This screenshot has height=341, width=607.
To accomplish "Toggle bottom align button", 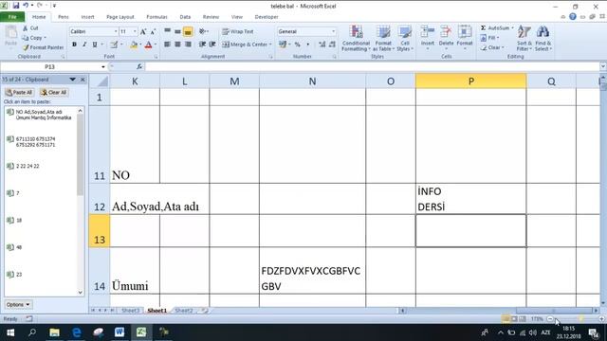I will coord(188,31).
